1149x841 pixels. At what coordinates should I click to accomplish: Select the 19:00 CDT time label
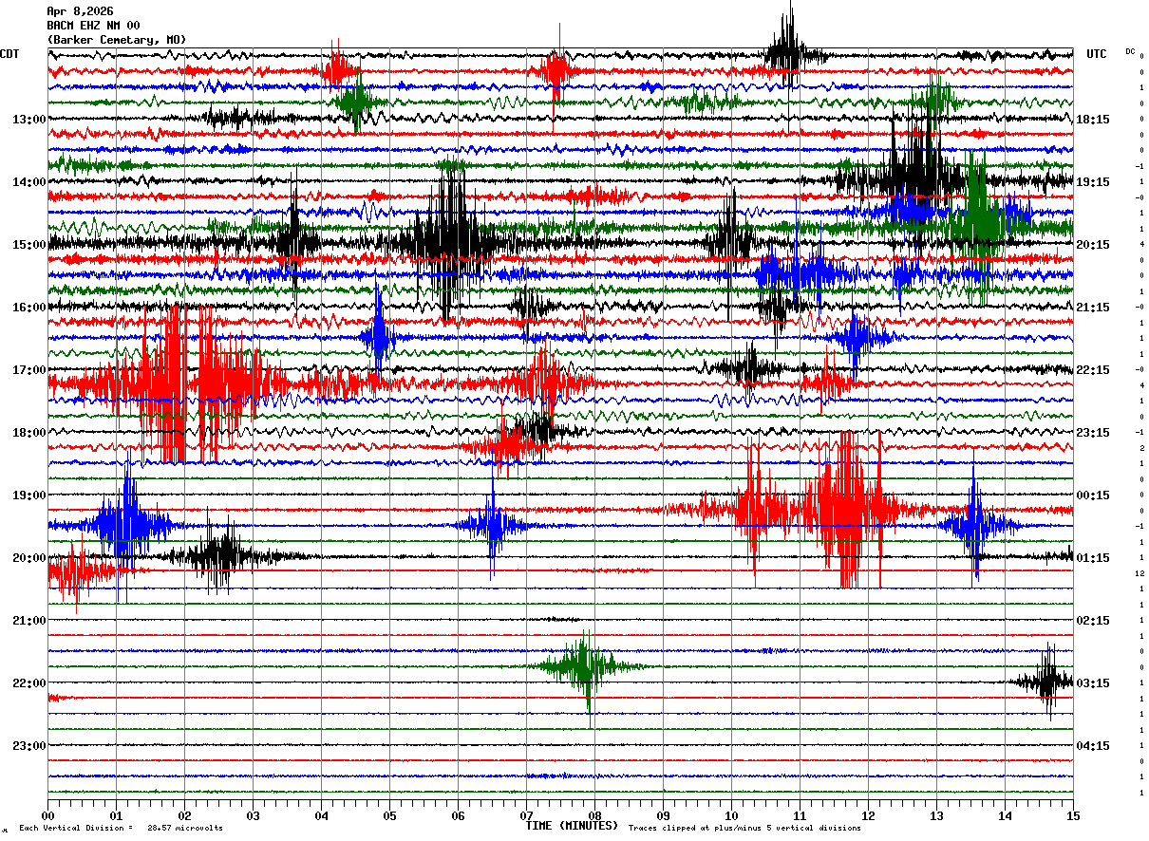pos(29,495)
